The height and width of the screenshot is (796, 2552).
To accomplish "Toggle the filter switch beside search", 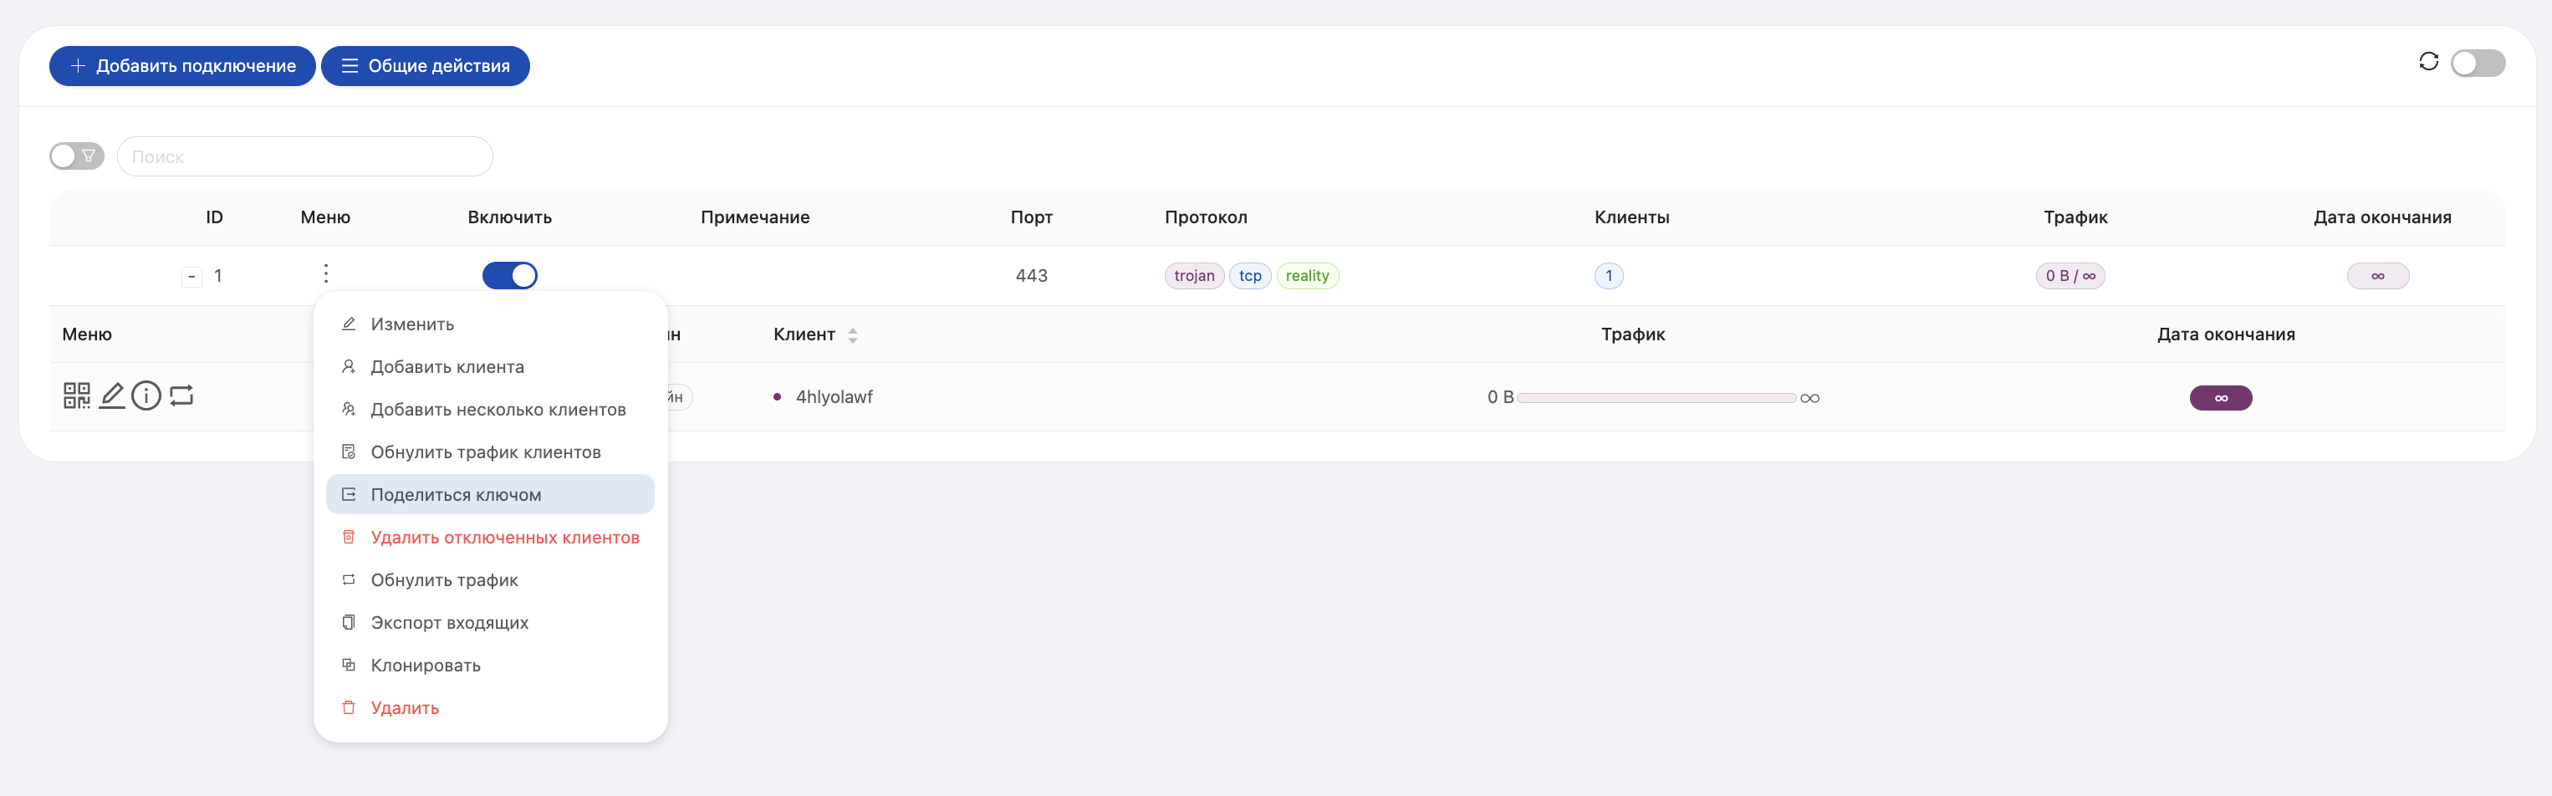I will click(76, 156).
